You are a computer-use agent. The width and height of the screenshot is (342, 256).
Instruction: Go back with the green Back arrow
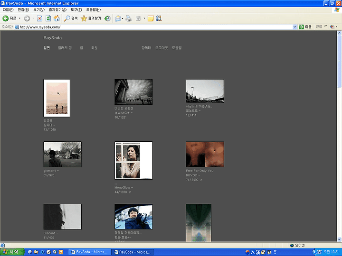coord(9,18)
